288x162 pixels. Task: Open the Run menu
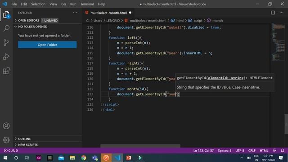pos(73,4)
